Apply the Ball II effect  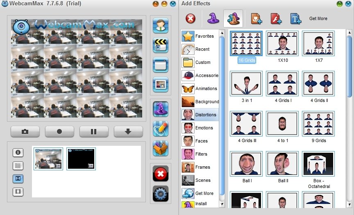(x=282, y=164)
